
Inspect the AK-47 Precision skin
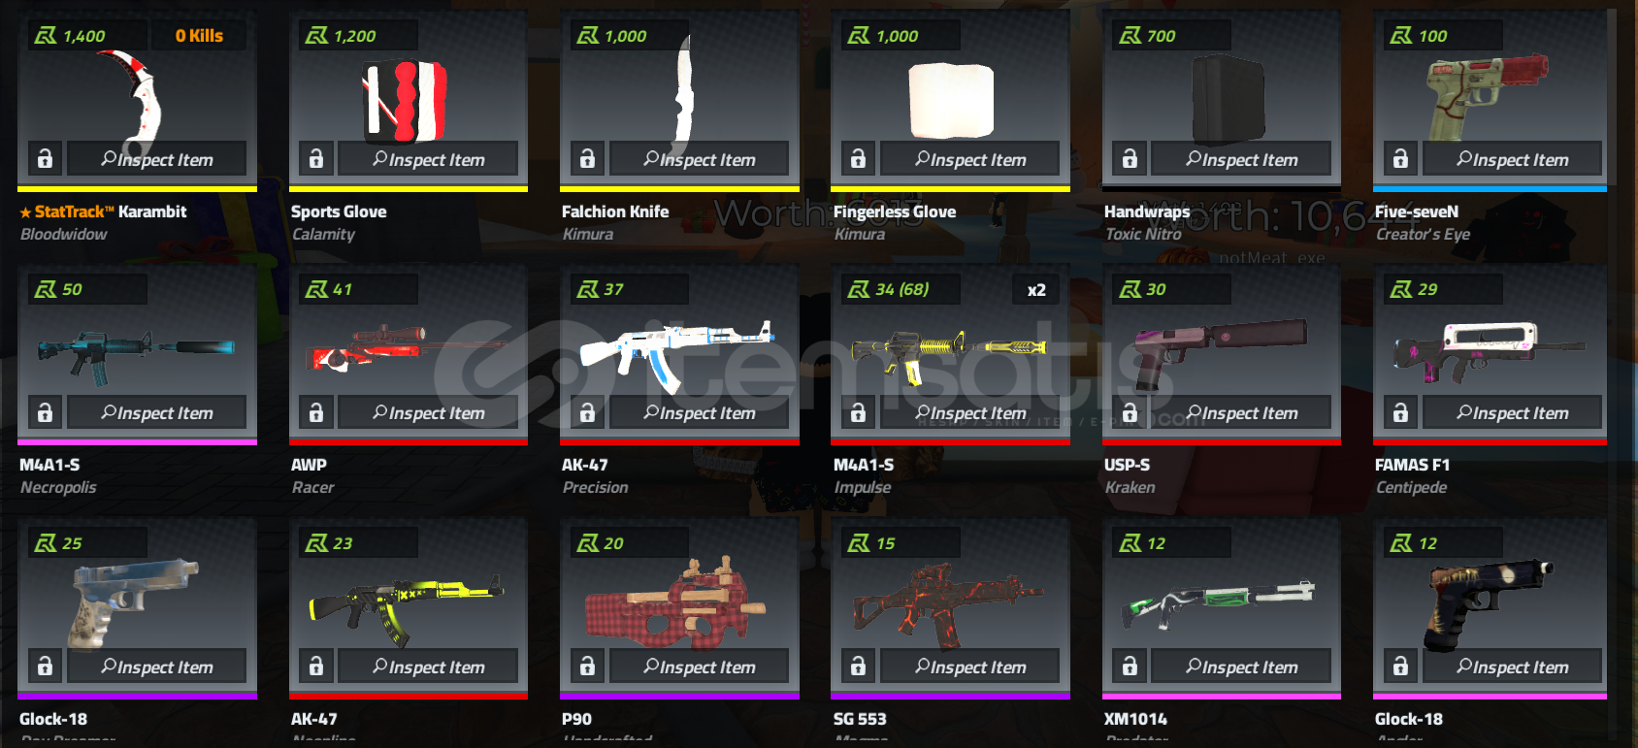pyautogui.click(x=699, y=412)
